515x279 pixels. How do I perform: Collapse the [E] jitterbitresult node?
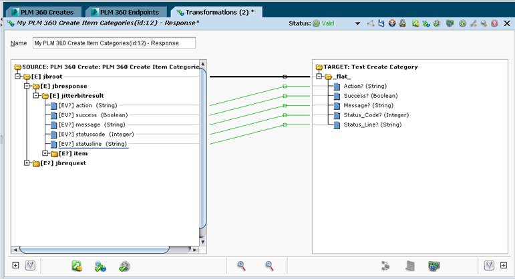click(x=36, y=96)
